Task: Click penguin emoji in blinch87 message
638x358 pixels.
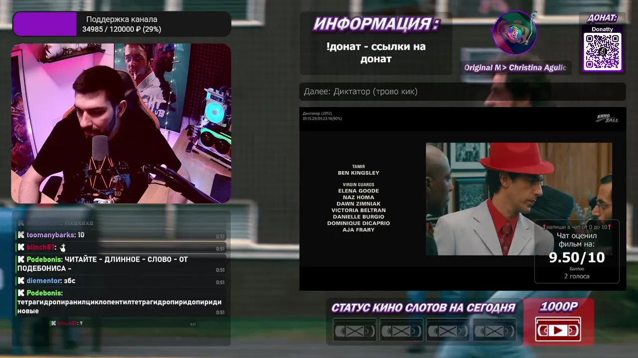Action: pos(63,247)
